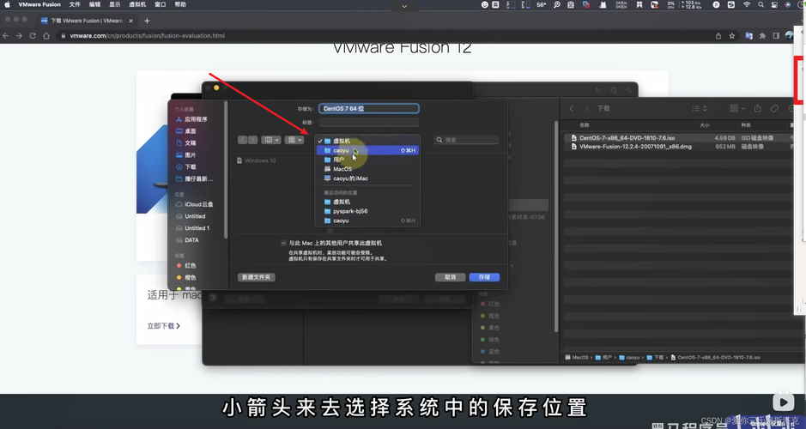Screen dimensions: 806x429
Task: Select the Windows 10 item in file list
Action: point(257,160)
